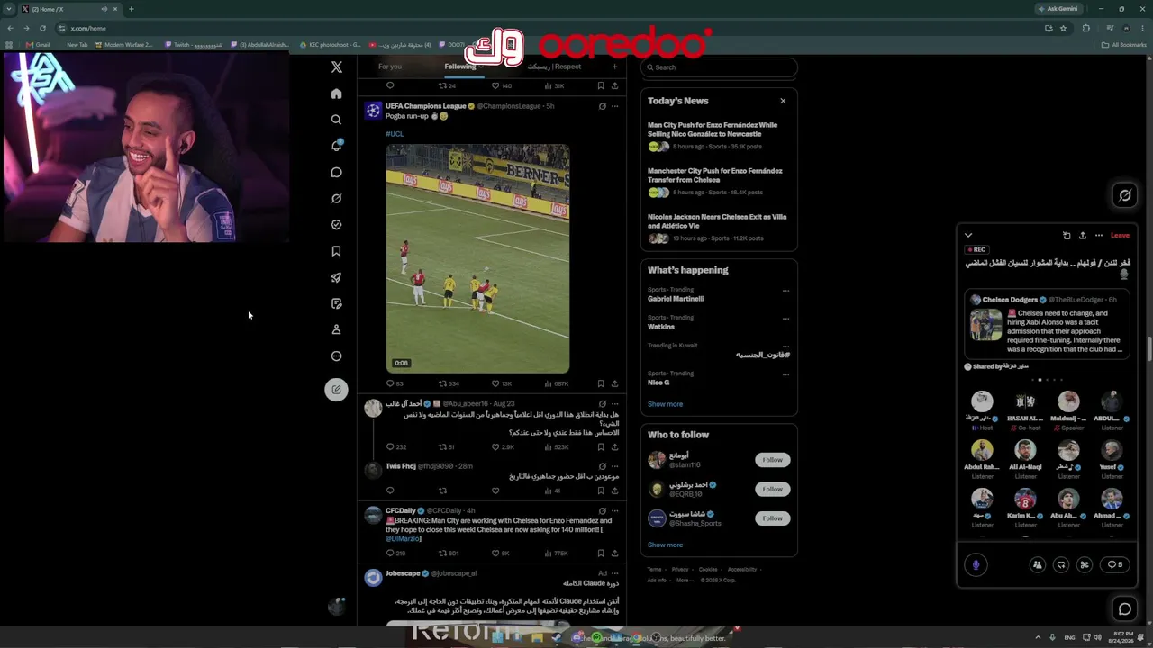Image resolution: width=1153 pixels, height=648 pixels.
Task: Open the Gmail bookmark in Chrome
Action: [x=38, y=45]
